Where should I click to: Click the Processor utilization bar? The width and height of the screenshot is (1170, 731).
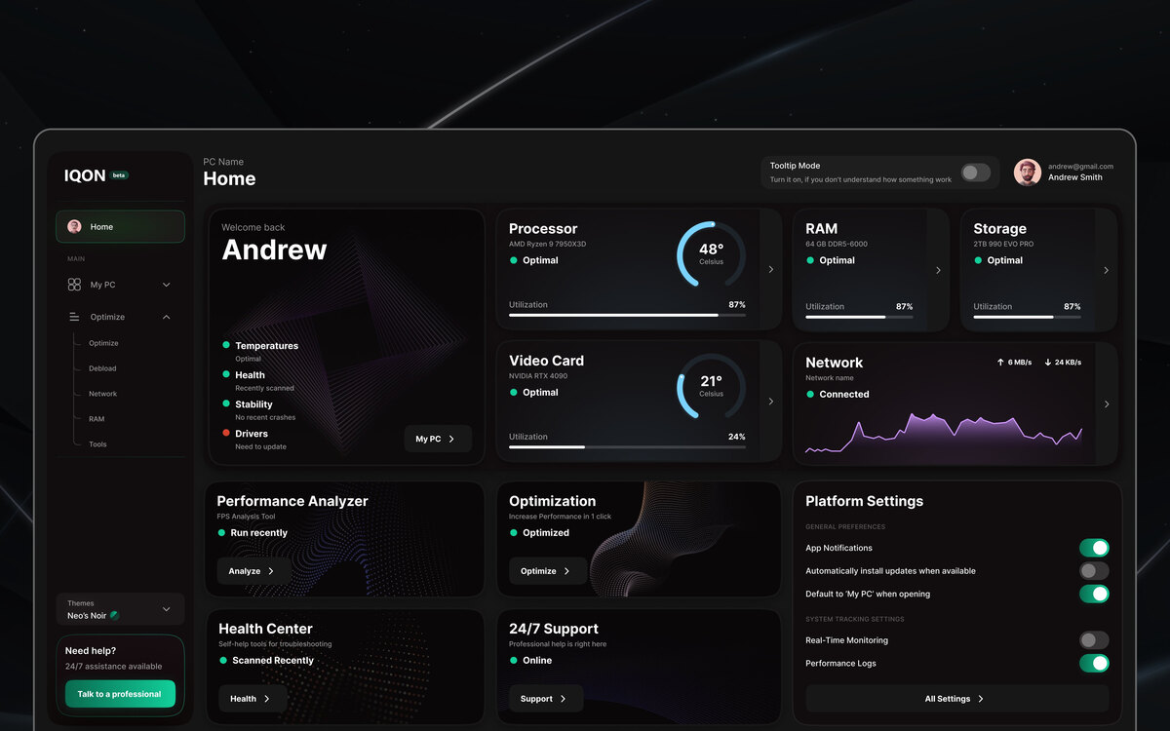[627, 315]
